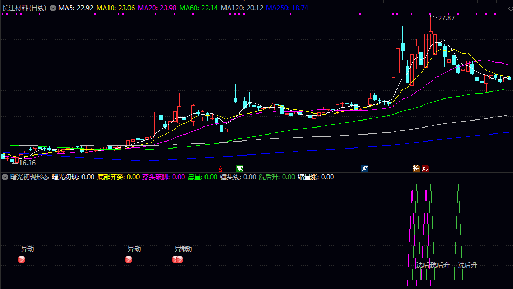Click the 缩量涨 indicator value label
This screenshot has height=289, width=513.
(316, 177)
